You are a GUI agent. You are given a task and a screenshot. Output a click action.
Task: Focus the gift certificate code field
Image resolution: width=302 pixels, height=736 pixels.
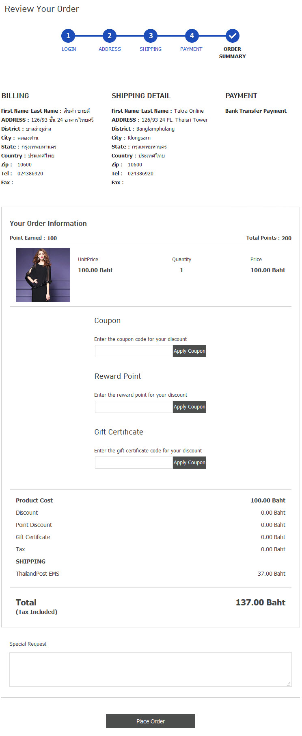point(134,463)
